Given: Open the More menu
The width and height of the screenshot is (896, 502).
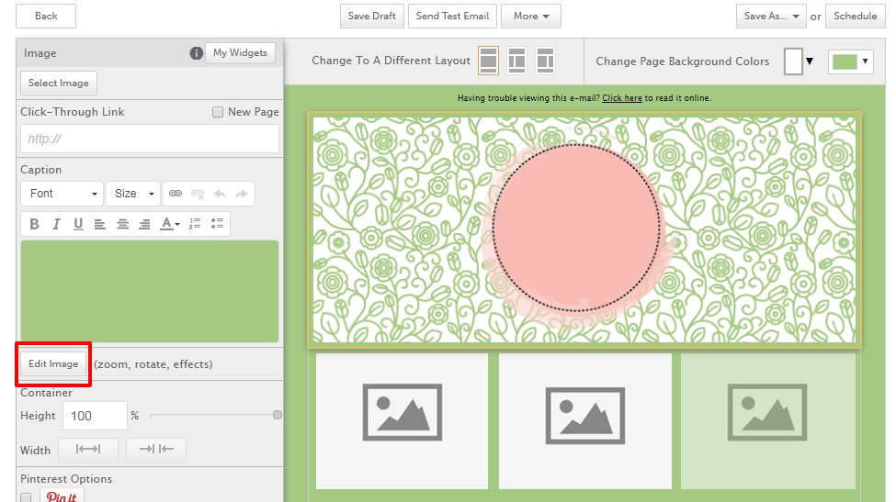Looking at the screenshot, I should pos(531,17).
